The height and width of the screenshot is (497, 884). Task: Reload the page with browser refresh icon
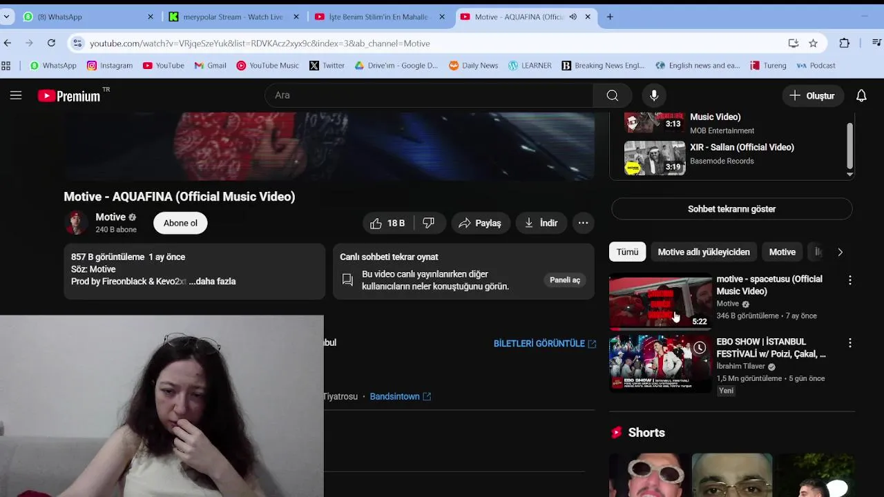point(51,43)
